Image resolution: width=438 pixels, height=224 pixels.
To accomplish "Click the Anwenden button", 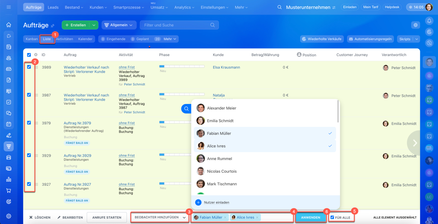I will [x=310, y=218].
